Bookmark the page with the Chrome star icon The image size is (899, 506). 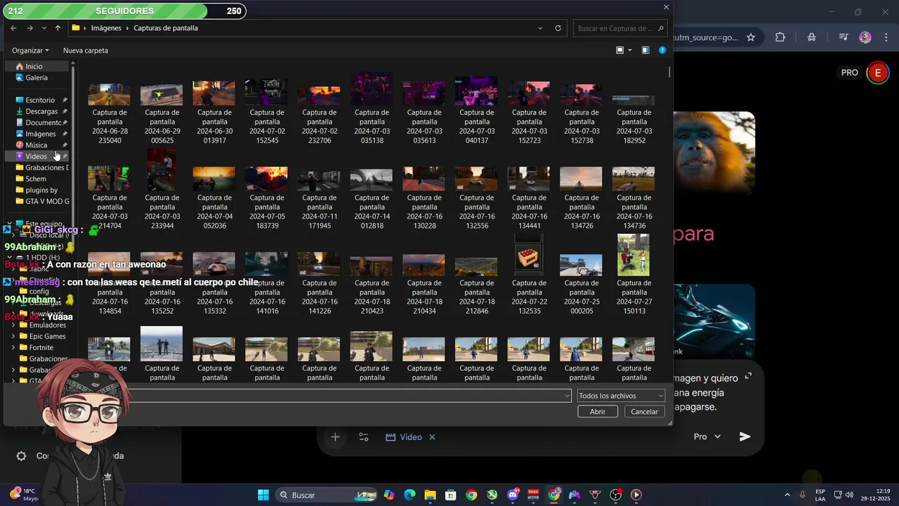coord(751,37)
